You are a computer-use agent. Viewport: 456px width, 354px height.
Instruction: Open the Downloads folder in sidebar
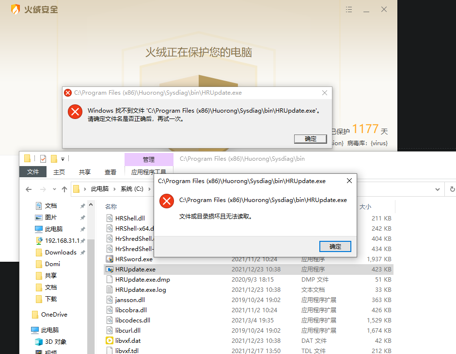coord(61,253)
